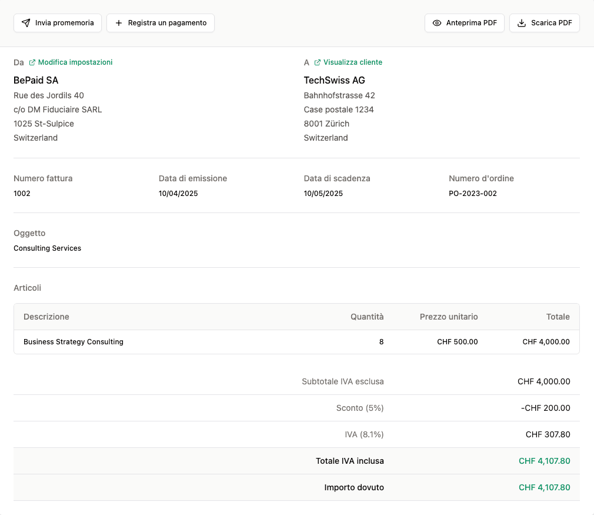Click the invoice number 1002
Image resolution: width=594 pixels, height=515 pixels.
click(x=22, y=194)
